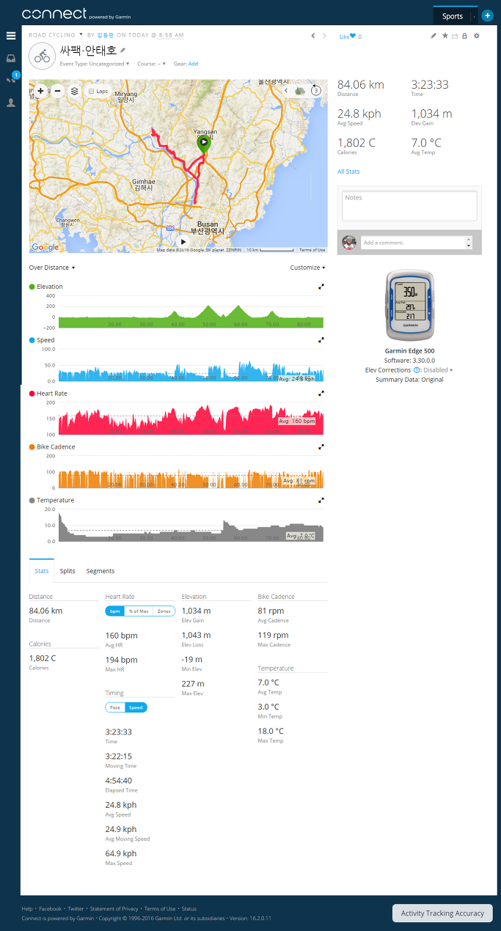Click into the Notes text field
This screenshot has width=501, height=931.
[409, 205]
